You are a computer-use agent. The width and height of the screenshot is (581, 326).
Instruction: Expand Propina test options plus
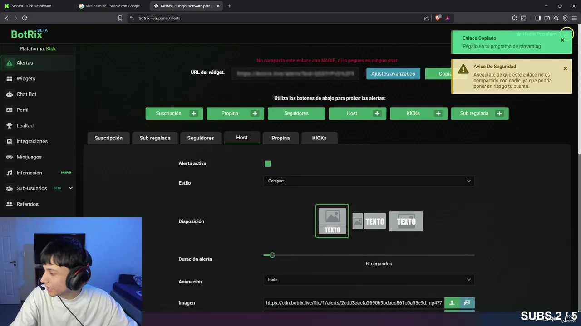255,114
